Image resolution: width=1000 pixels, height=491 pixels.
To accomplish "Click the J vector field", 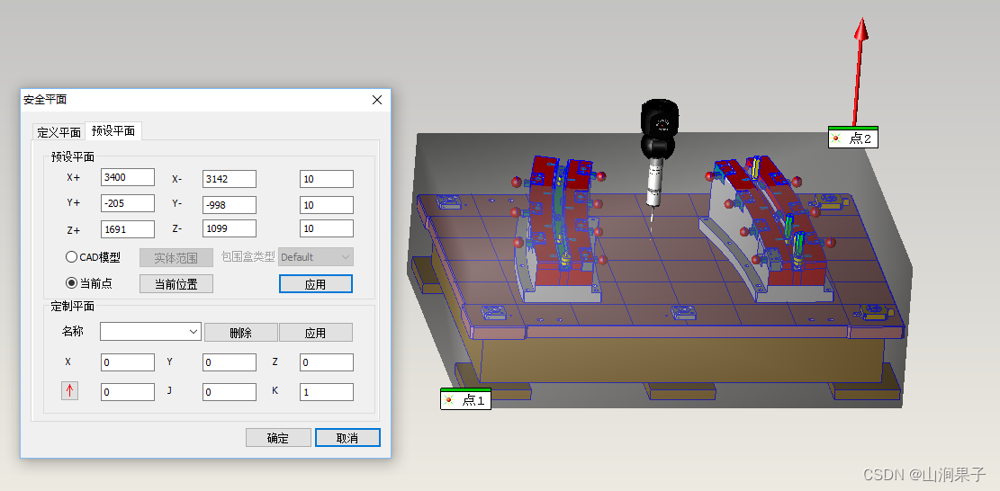I will tap(230, 392).
